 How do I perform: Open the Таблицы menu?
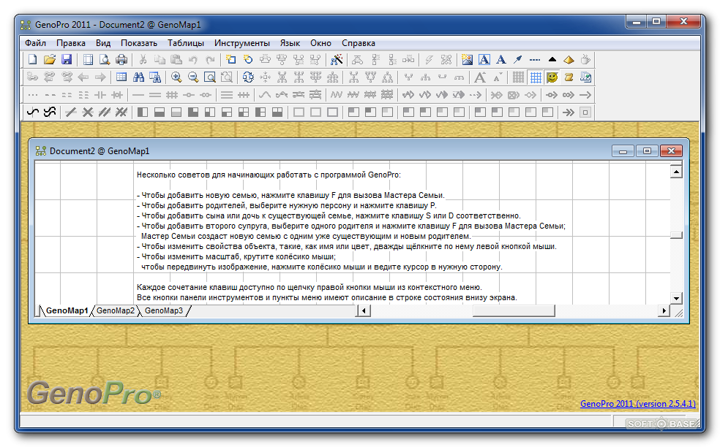[x=185, y=43]
